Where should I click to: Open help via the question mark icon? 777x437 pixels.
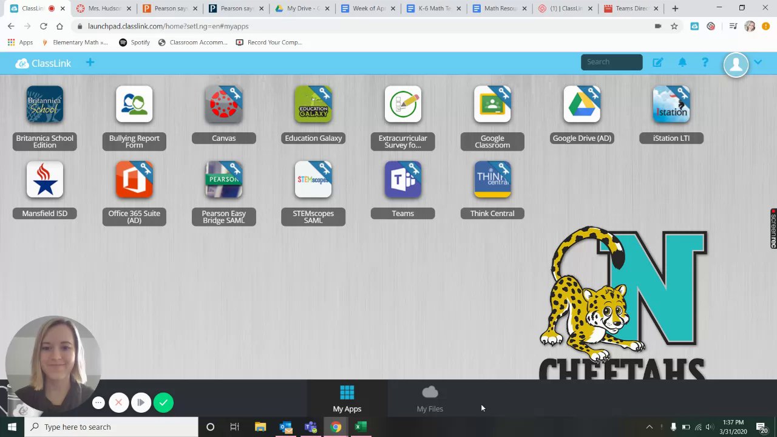click(x=705, y=63)
